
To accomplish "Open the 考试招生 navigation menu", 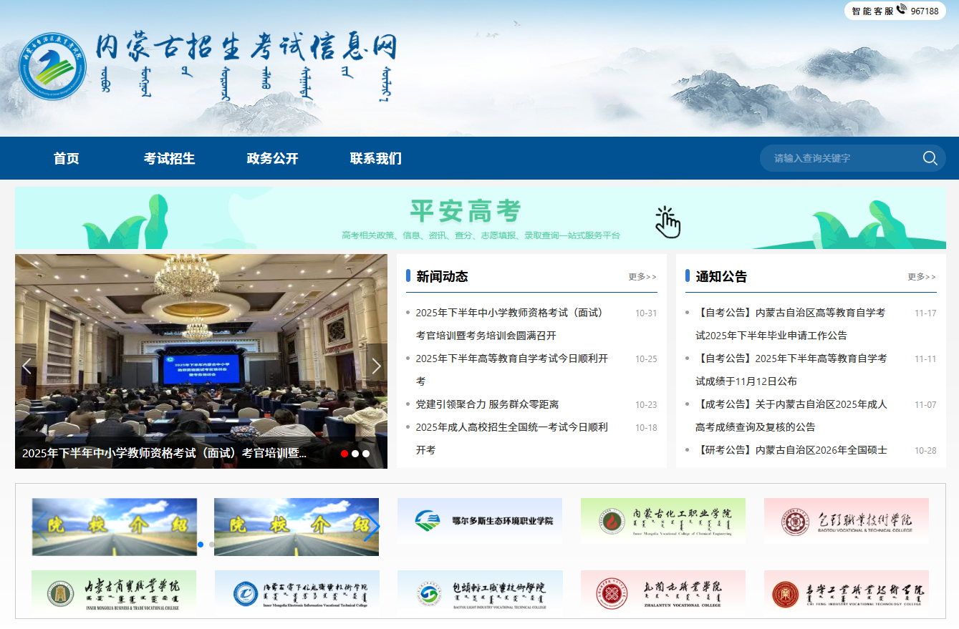I will pyautogui.click(x=169, y=158).
